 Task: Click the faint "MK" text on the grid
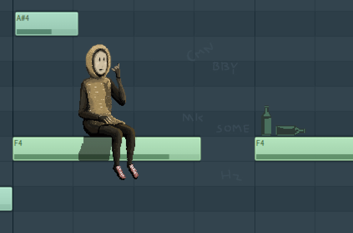(x=192, y=118)
